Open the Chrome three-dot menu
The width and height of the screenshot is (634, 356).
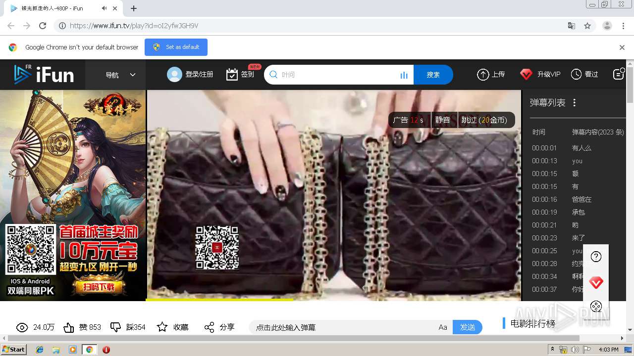coord(623,26)
